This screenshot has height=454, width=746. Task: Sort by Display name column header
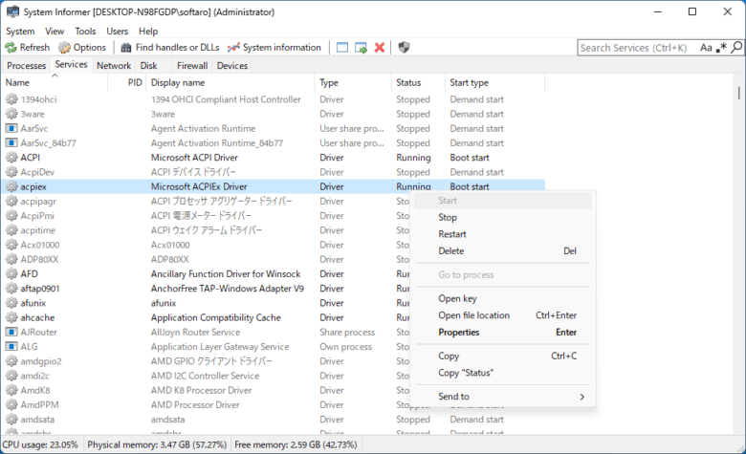[x=230, y=83]
